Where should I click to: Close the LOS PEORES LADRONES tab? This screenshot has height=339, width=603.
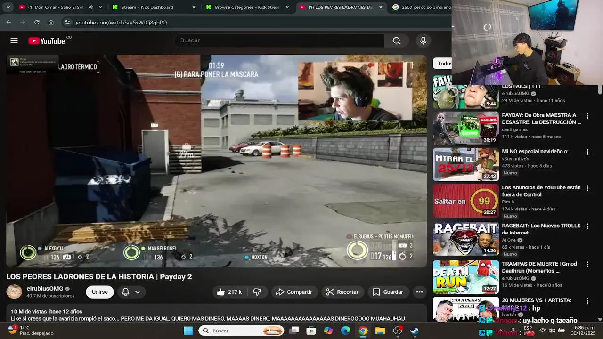point(381,7)
